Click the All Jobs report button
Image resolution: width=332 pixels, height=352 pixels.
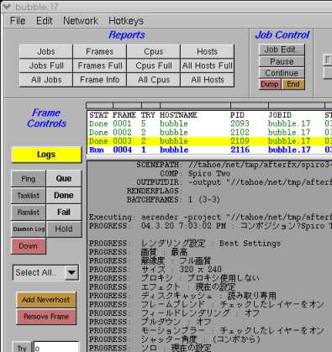point(46,80)
